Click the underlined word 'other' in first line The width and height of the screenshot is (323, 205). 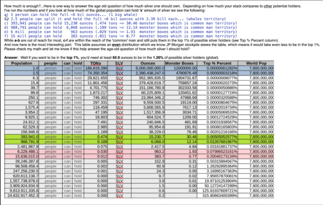[x=268, y=6]
